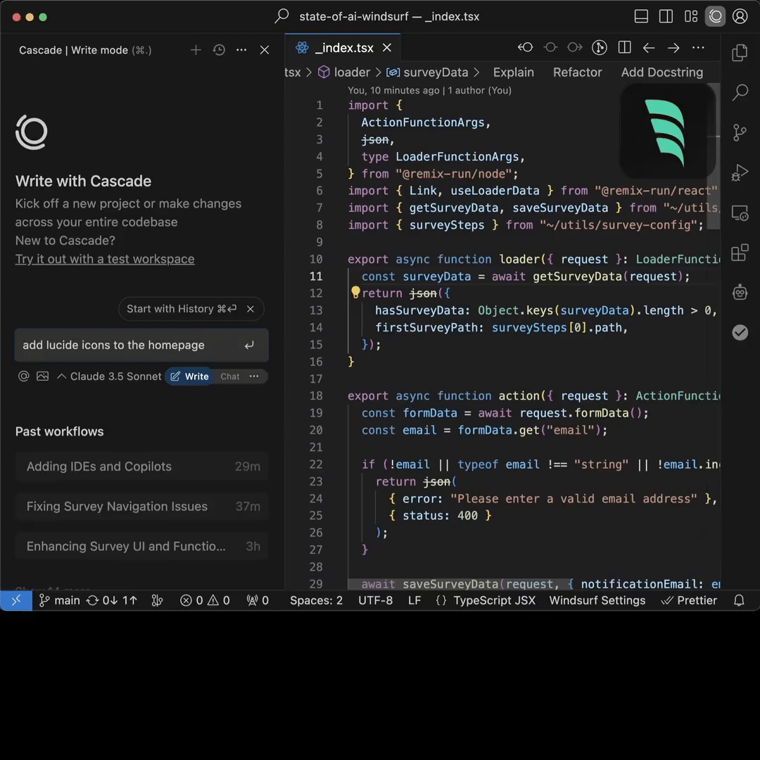Open the Claude 3.5 Sonnet model selector
Screen dimensions: 760x760
115,376
